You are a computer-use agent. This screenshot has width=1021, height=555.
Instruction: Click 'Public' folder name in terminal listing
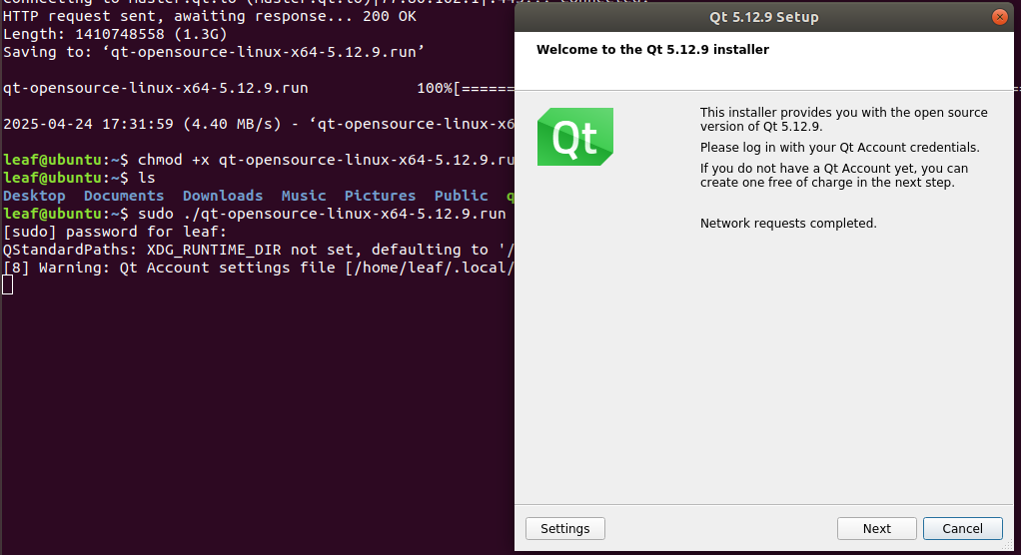[x=461, y=196]
